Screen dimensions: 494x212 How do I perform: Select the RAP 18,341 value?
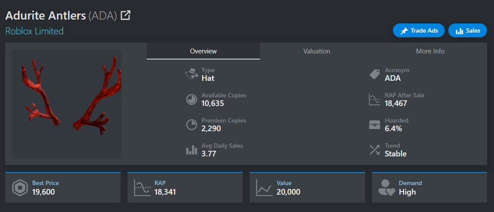tap(165, 192)
